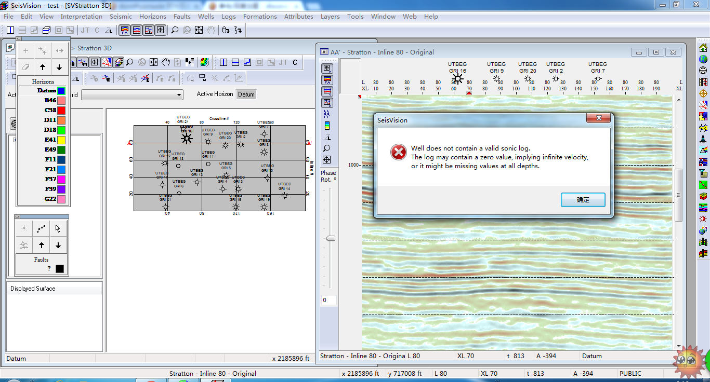Open the Formations menu

click(x=260, y=17)
